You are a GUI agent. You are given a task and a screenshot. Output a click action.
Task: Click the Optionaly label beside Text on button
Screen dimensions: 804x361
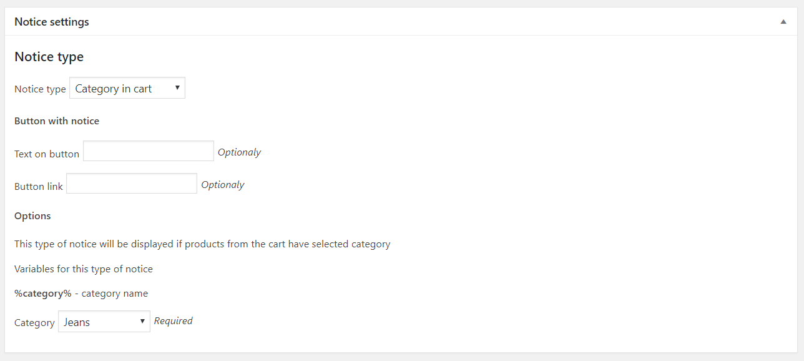point(239,152)
